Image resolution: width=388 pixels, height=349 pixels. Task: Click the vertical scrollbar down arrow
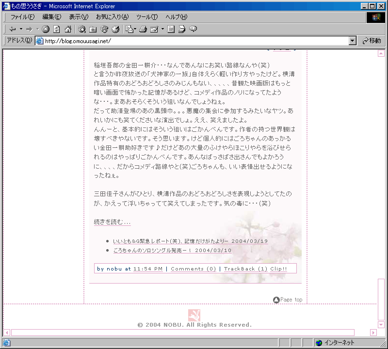pyautogui.click(x=381, y=324)
